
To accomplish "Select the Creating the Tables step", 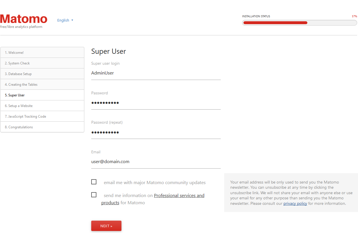I will [42, 85].
